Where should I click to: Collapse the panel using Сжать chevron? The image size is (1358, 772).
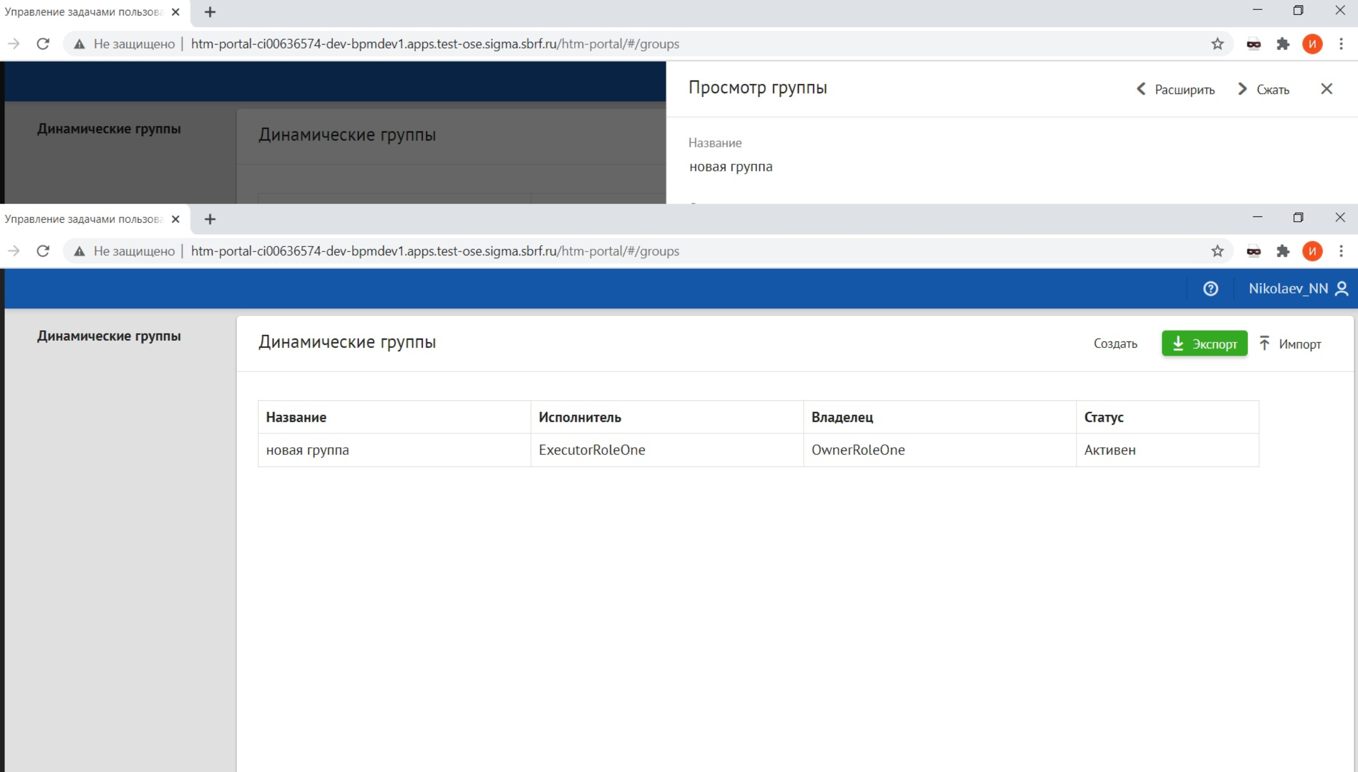pyautogui.click(x=1264, y=89)
